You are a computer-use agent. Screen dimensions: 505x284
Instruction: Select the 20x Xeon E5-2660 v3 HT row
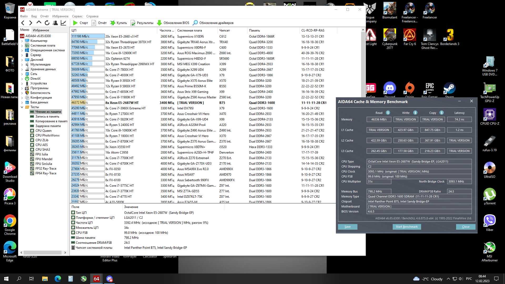tap(203, 37)
